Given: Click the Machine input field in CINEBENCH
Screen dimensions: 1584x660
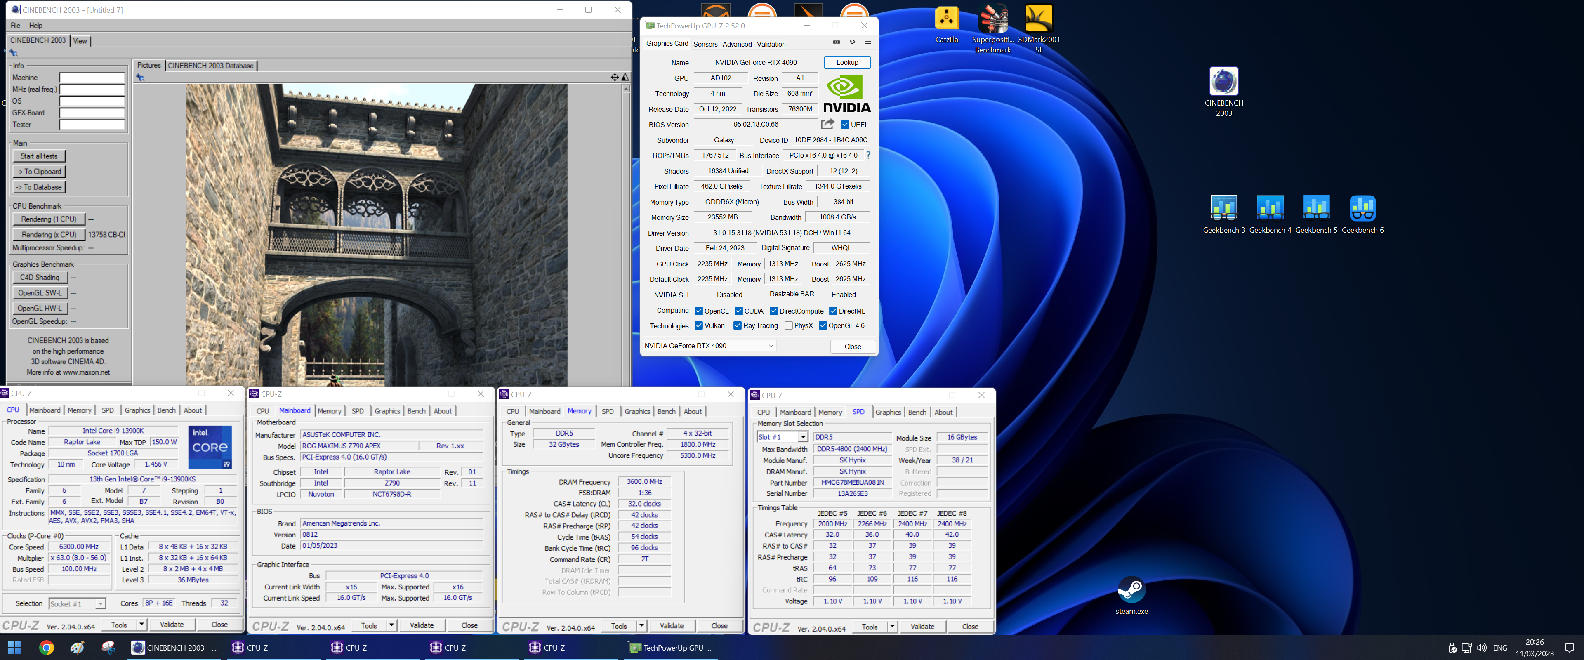Looking at the screenshot, I should point(92,78).
